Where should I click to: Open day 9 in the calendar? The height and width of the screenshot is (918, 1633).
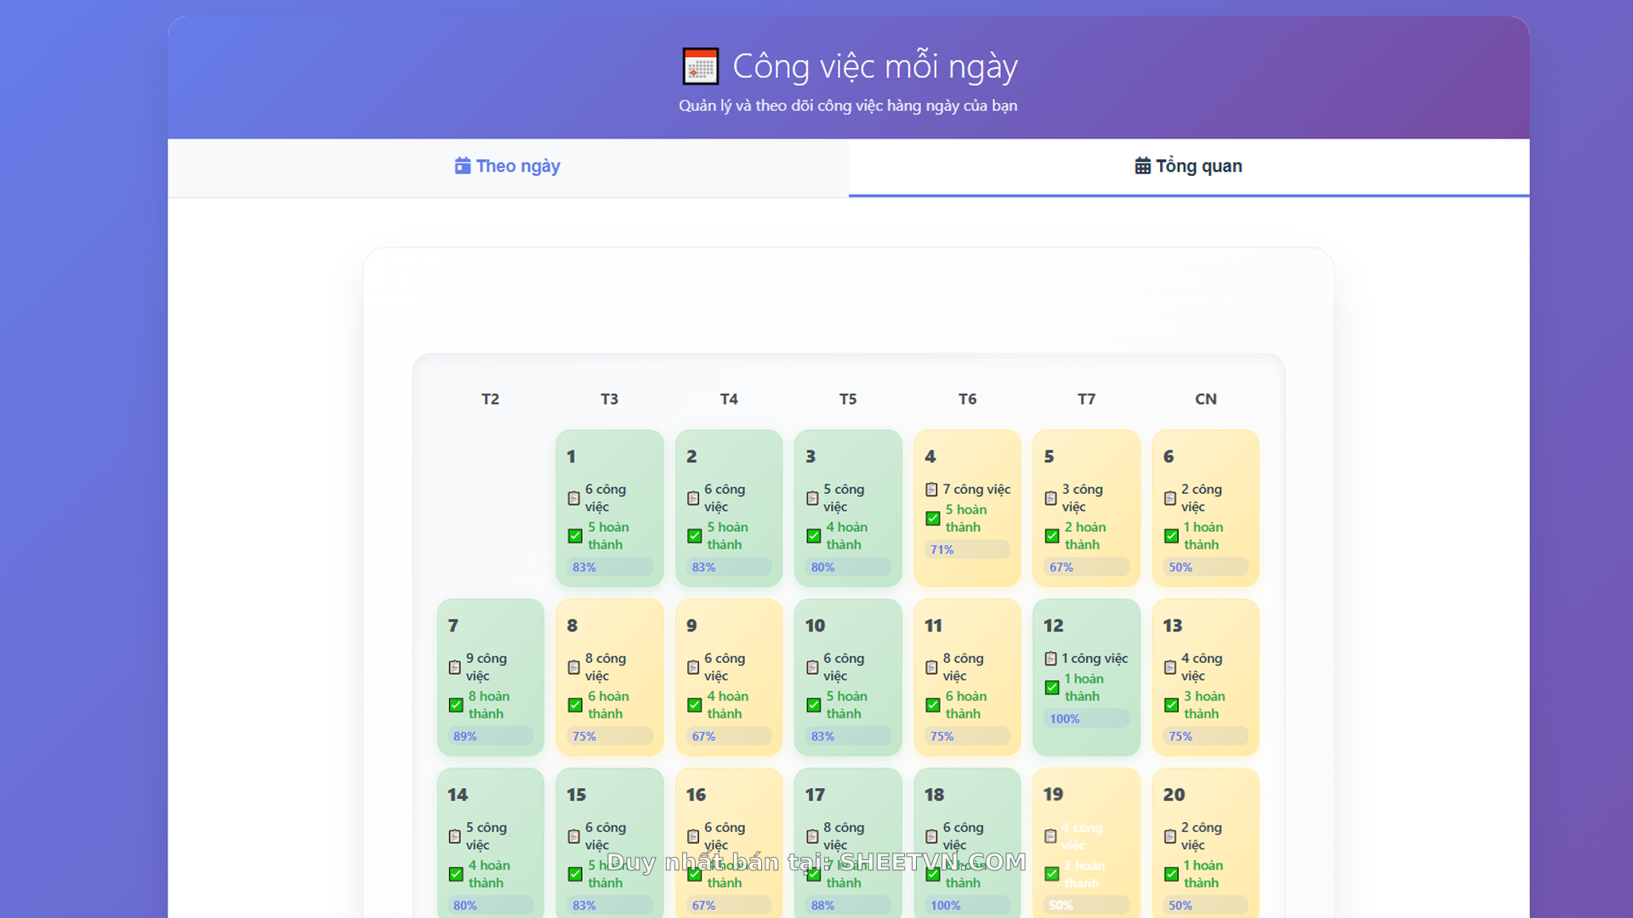(x=729, y=677)
